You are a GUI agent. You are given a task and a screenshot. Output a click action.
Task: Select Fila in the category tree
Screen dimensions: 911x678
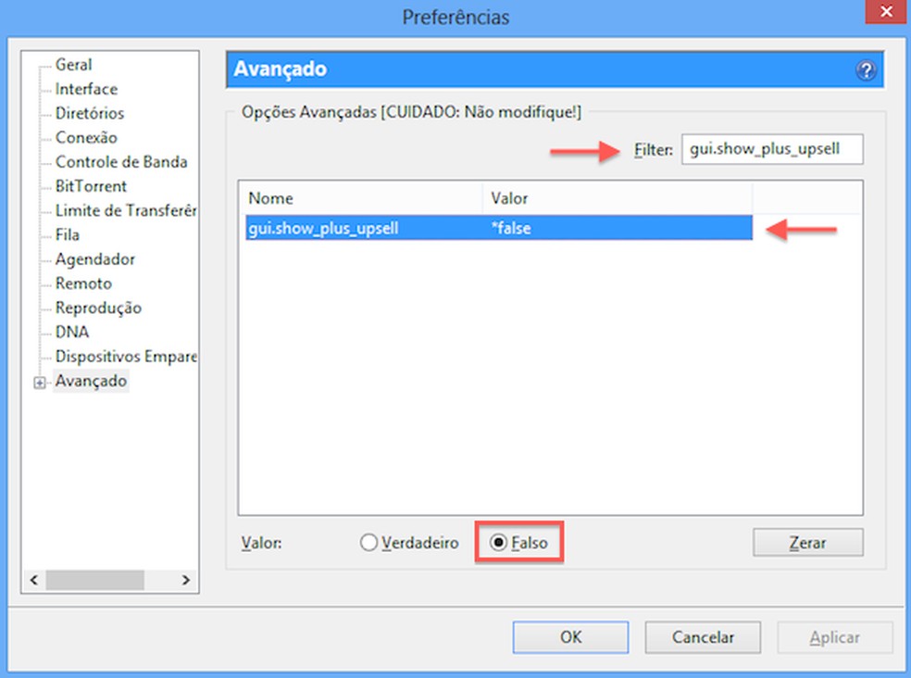tap(68, 235)
